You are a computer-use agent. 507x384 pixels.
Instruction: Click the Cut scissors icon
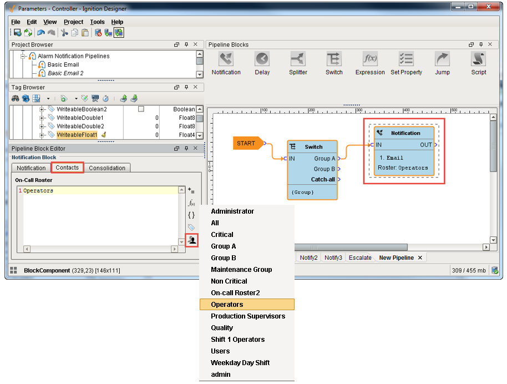pyautogui.click(x=64, y=33)
